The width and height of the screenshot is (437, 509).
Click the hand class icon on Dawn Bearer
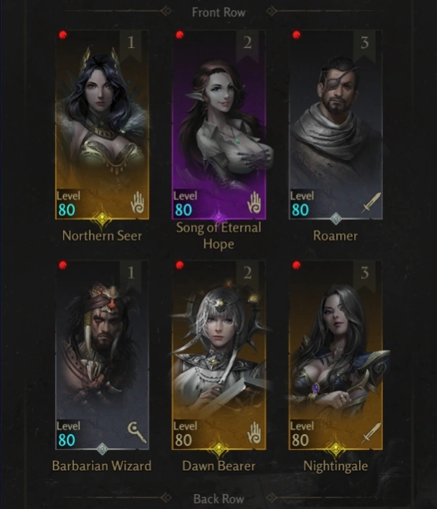coord(254,433)
